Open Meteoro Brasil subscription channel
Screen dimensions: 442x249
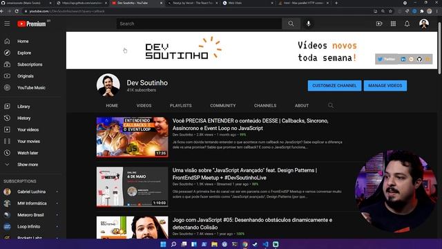click(31, 215)
